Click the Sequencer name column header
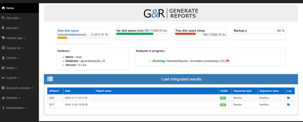Image resolution: width=303 pixels, height=122 pixels. (272, 91)
